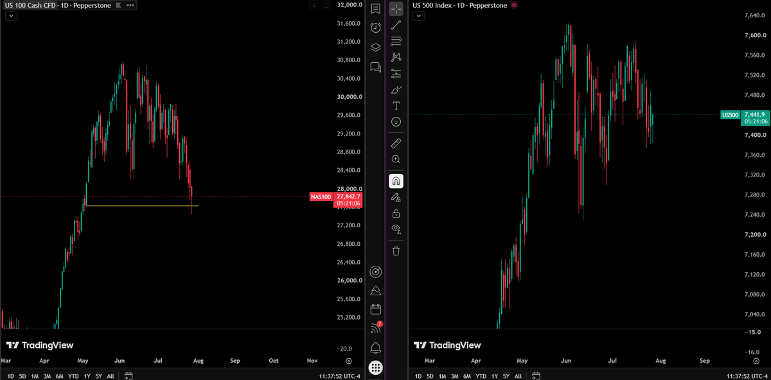
Task: Set 1D range on US 100 chart
Action: 10,376
